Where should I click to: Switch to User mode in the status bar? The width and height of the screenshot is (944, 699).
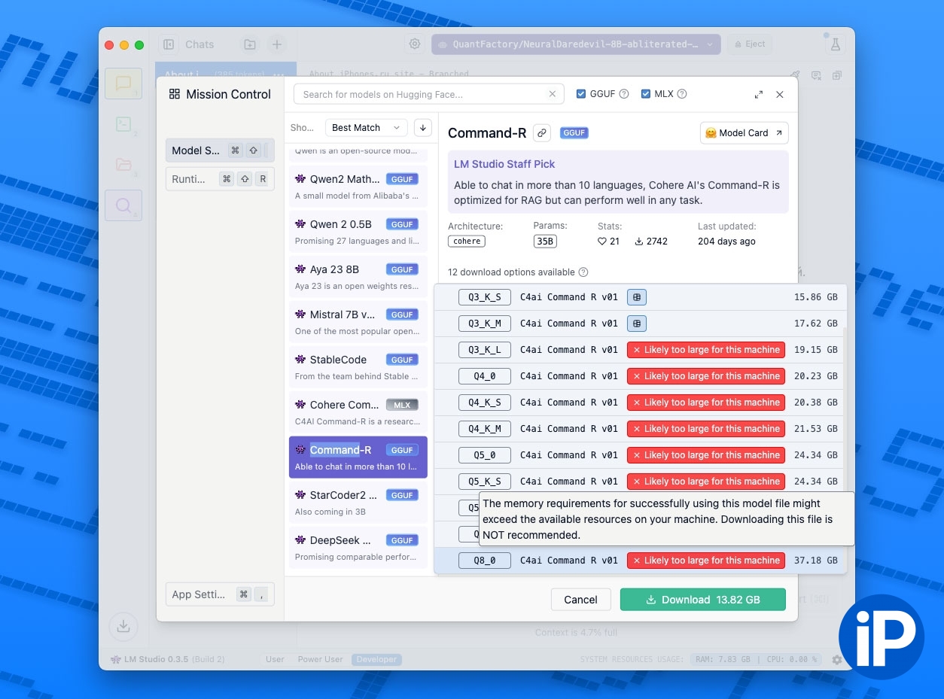tap(275, 660)
